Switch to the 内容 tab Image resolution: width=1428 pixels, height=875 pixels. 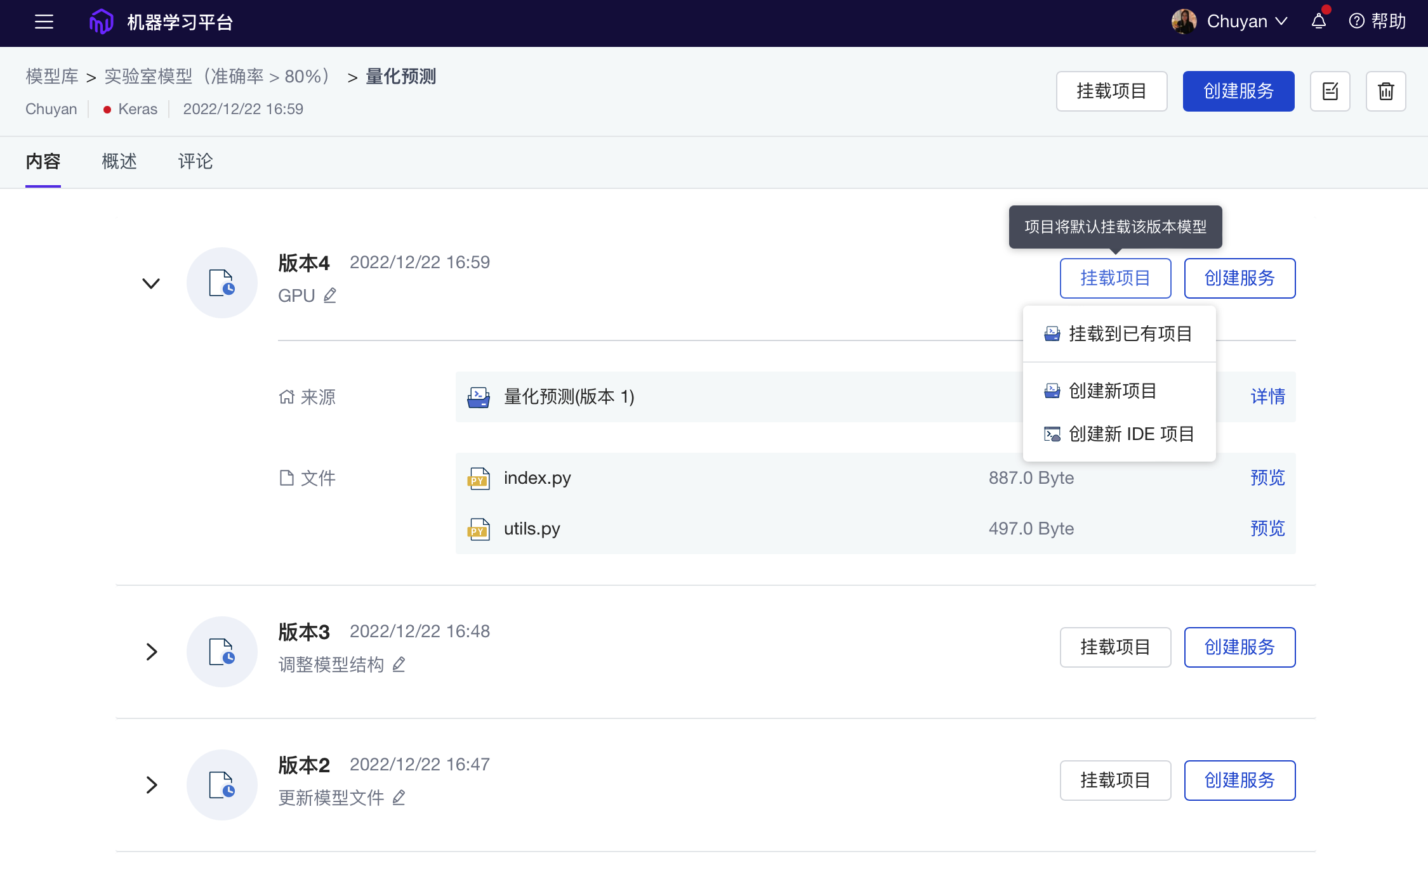(43, 161)
